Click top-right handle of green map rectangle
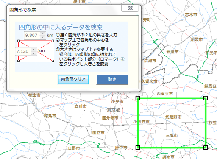 tap(205, 98)
